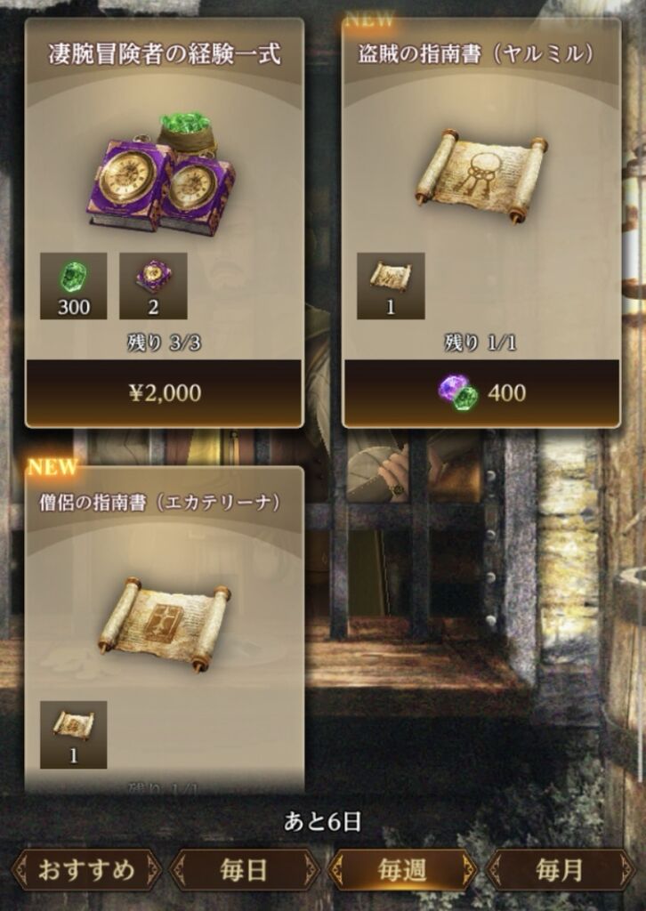This screenshot has width=646, height=911.
Task: Open the 凄腕冒険者の経験一式 card title
Action: point(165,54)
